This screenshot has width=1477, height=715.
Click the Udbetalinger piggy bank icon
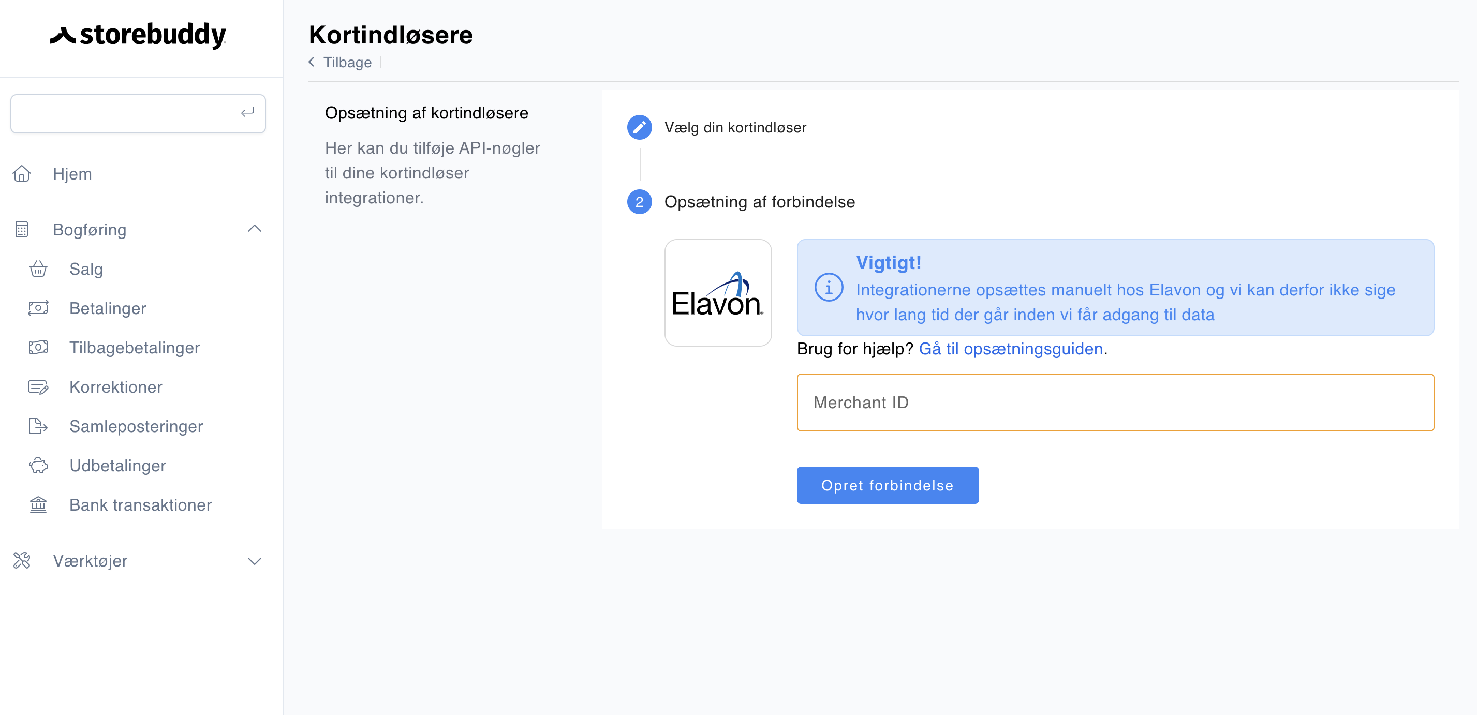[38, 465]
